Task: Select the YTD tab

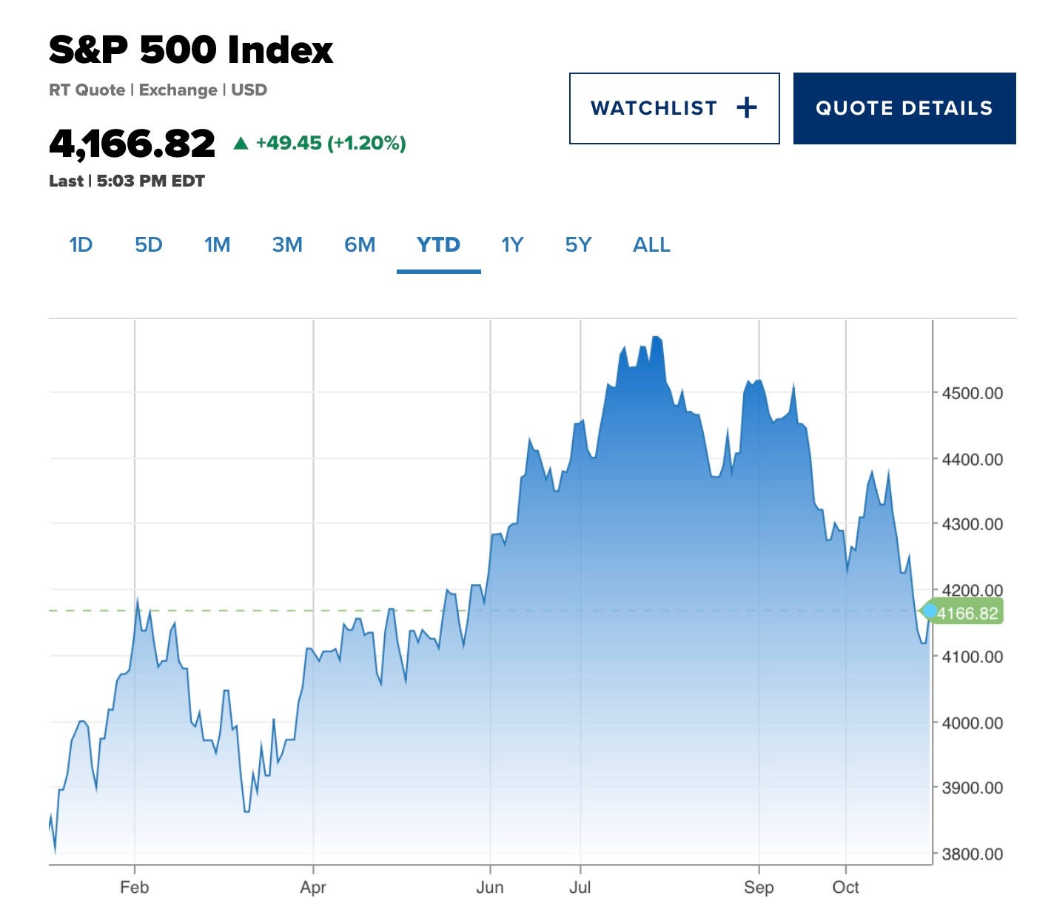Action: click(x=438, y=245)
